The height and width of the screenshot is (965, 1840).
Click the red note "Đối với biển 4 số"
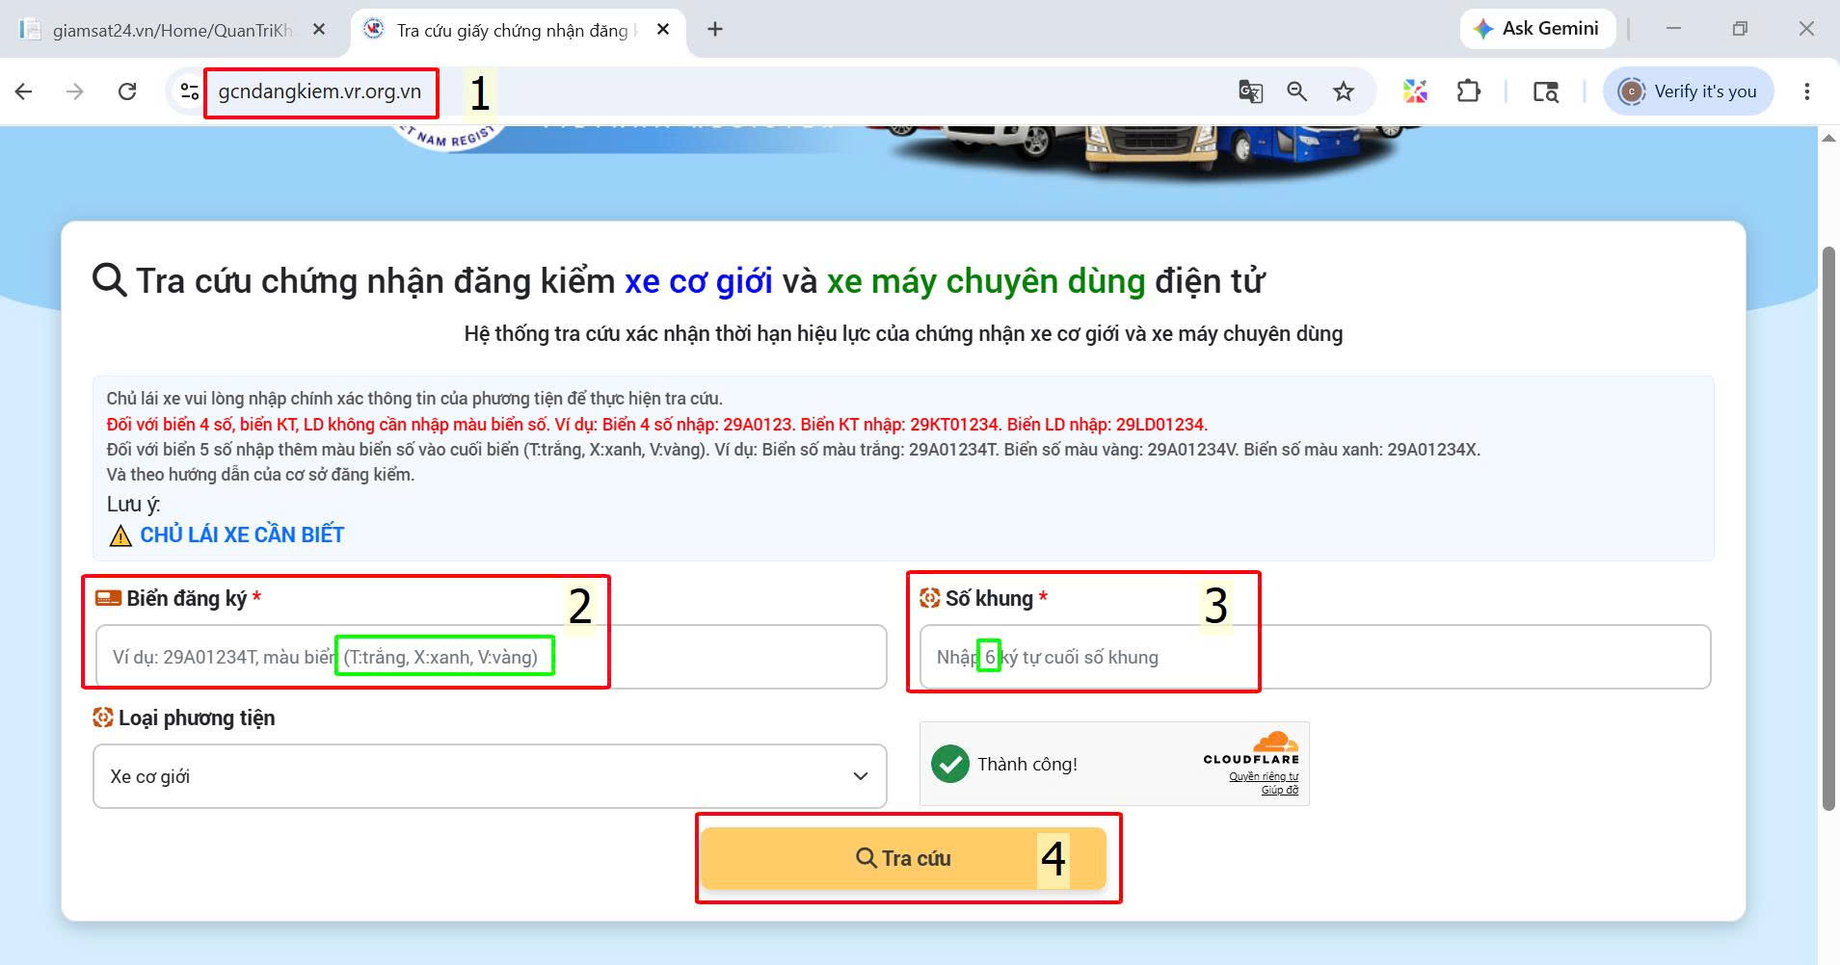coord(657,425)
